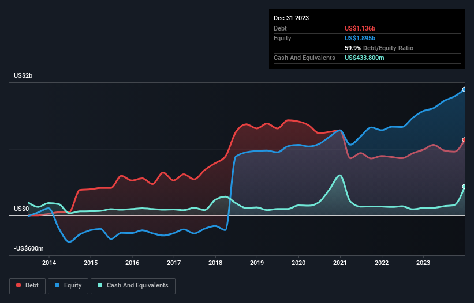Click the Debt label in tooltip

point(280,28)
